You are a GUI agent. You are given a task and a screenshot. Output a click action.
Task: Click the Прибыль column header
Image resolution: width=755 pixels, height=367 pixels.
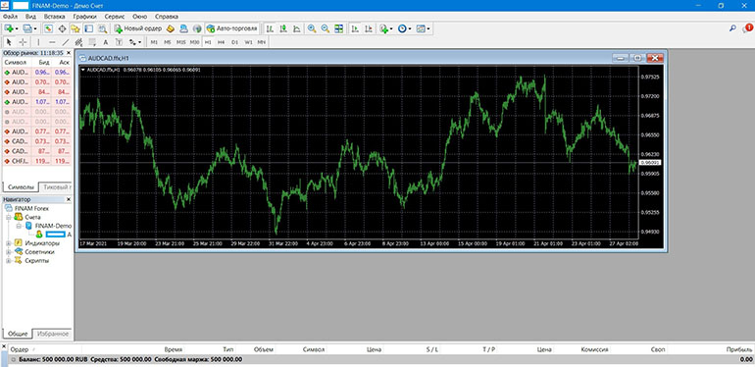tap(739, 349)
